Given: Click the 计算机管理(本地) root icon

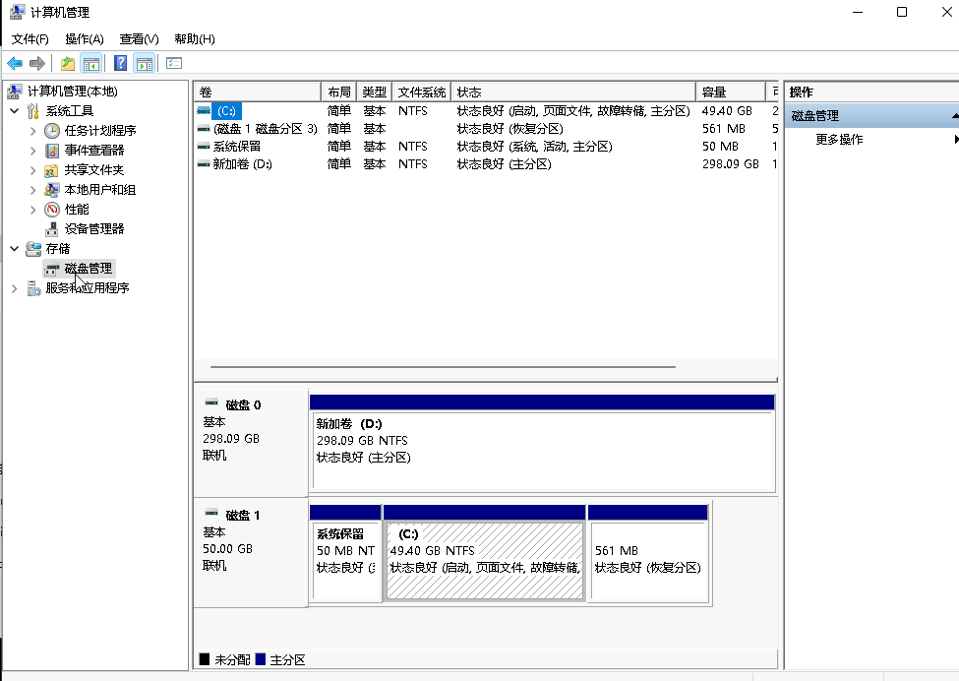Looking at the screenshot, I should coord(15,92).
